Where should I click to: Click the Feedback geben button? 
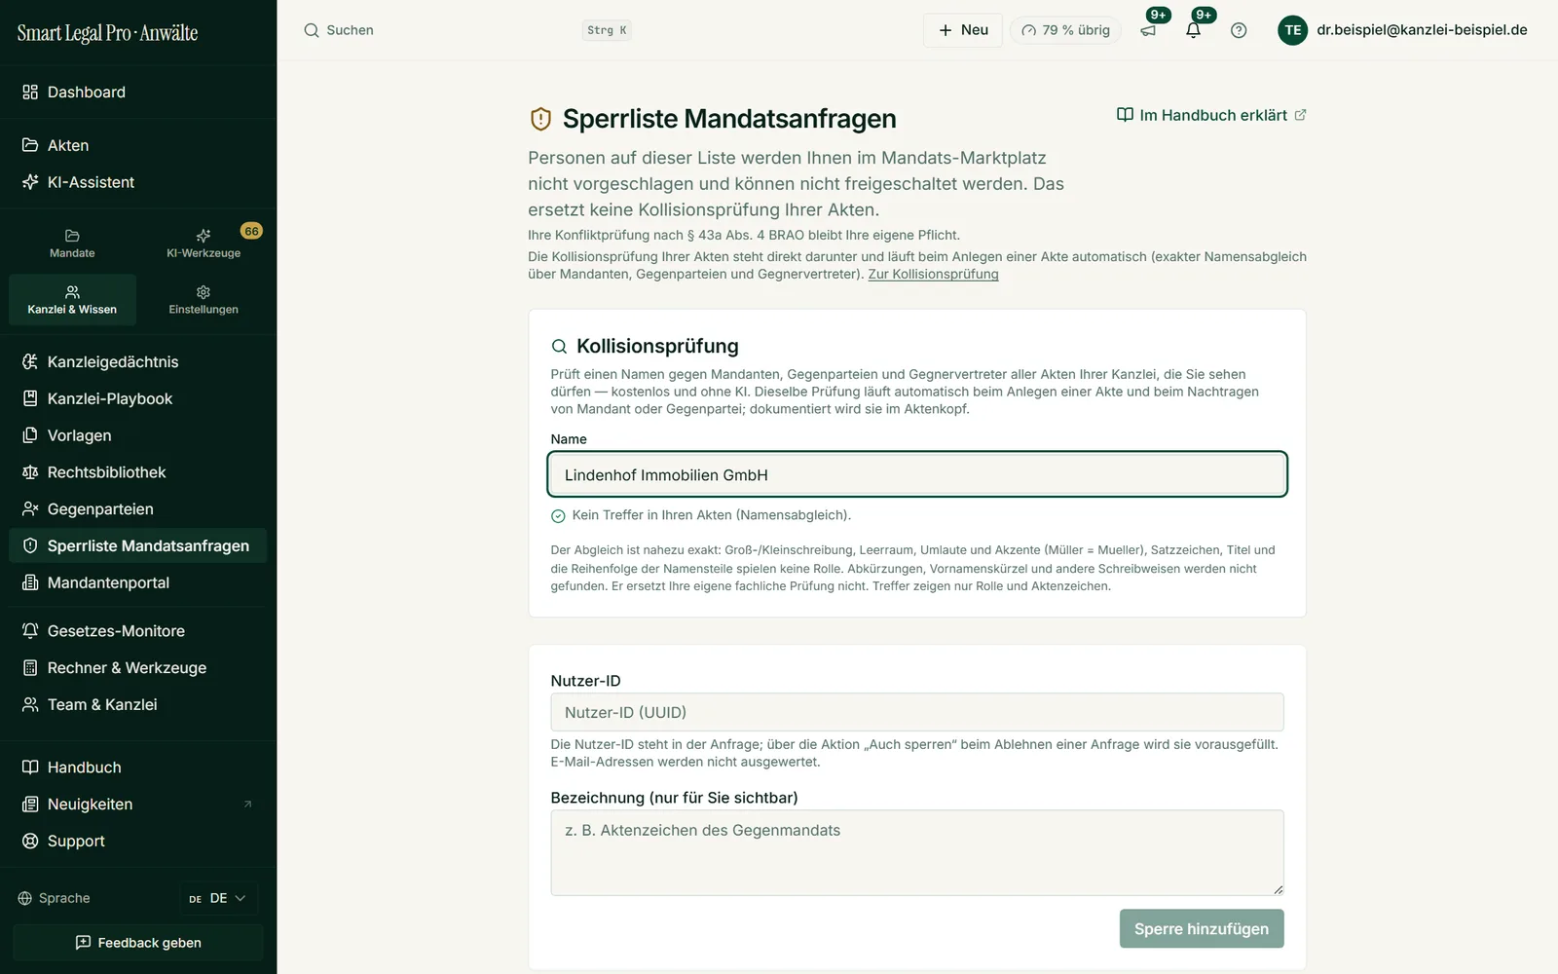138,943
